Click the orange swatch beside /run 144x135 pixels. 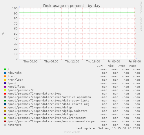point(5,76)
